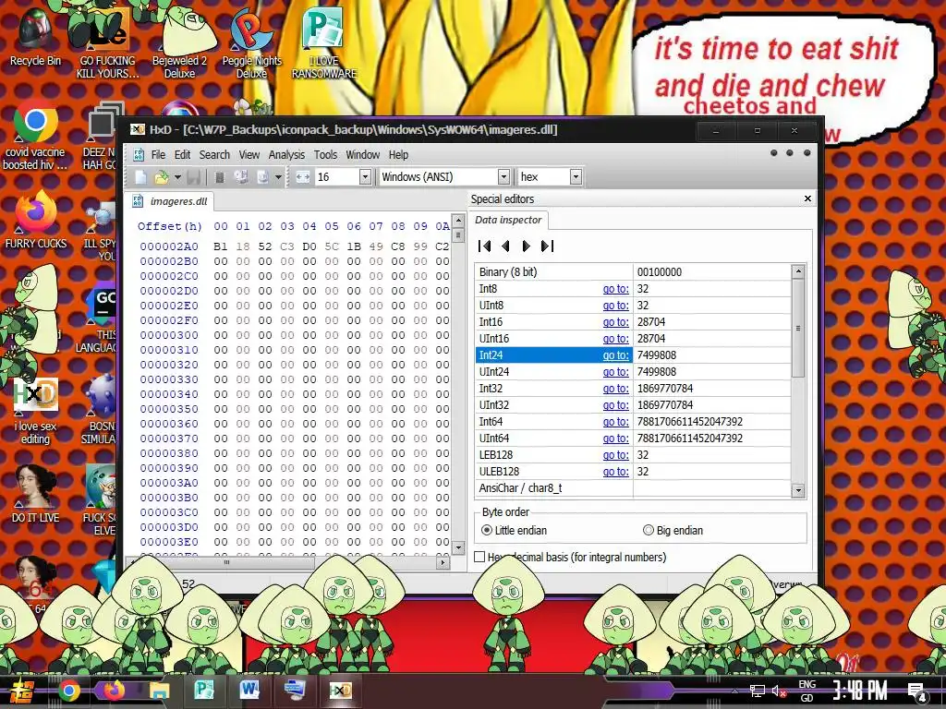
Task: Select Big endian byte order
Action: pyautogui.click(x=673, y=531)
